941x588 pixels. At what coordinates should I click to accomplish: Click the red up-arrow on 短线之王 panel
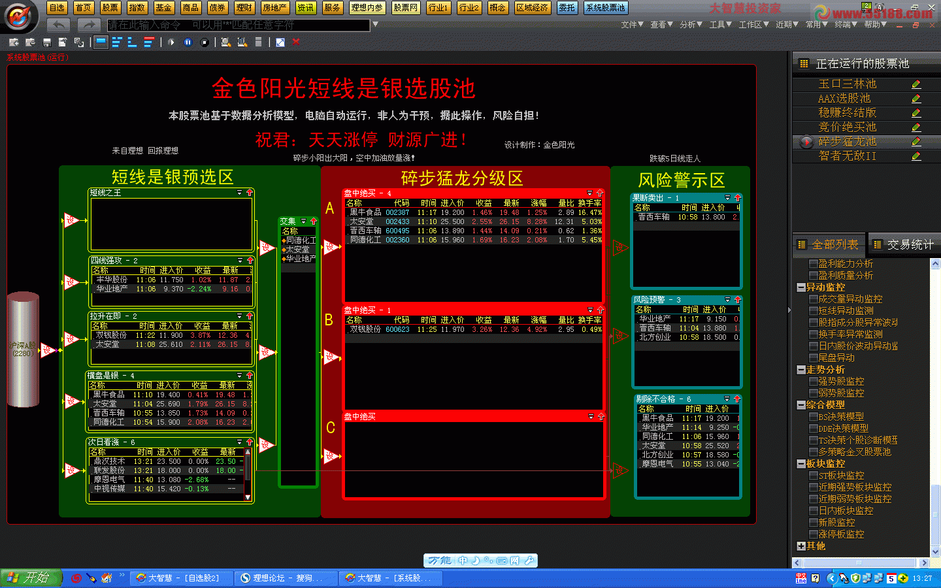click(x=250, y=193)
